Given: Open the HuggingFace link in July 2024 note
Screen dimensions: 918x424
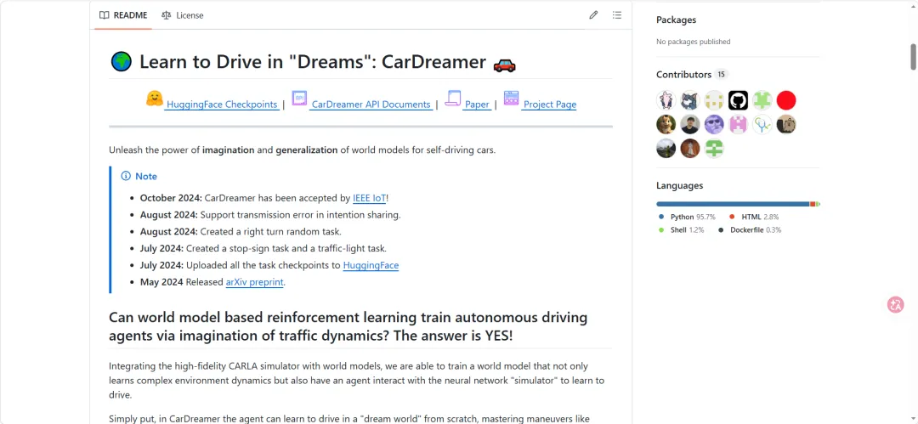Looking at the screenshot, I should [x=371, y=265].
